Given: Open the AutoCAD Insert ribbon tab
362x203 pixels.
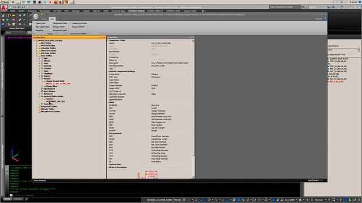Looking at the screenshot, I should [21, 11].
